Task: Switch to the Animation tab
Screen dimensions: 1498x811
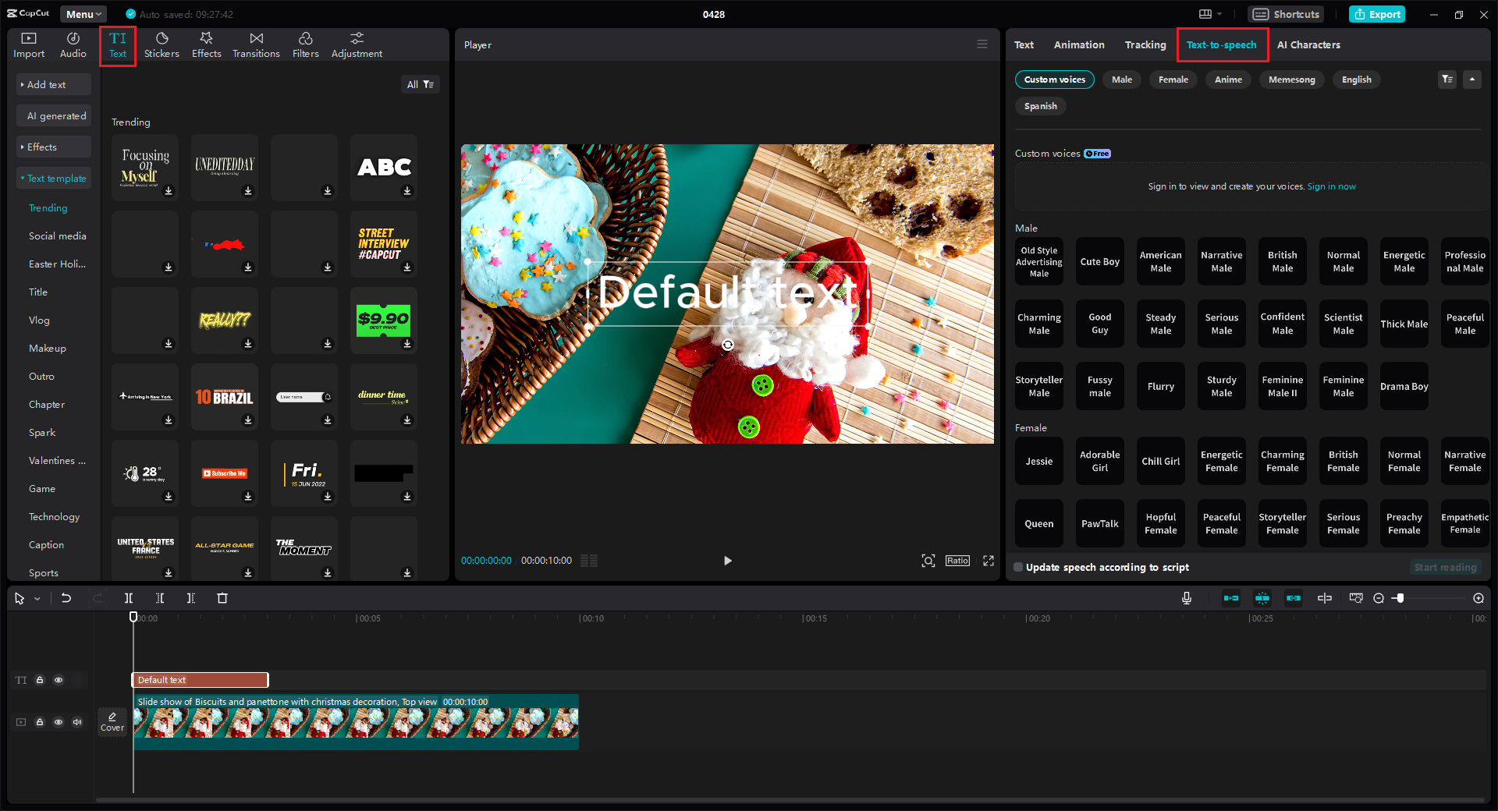Action: (x=1079, y=44)
